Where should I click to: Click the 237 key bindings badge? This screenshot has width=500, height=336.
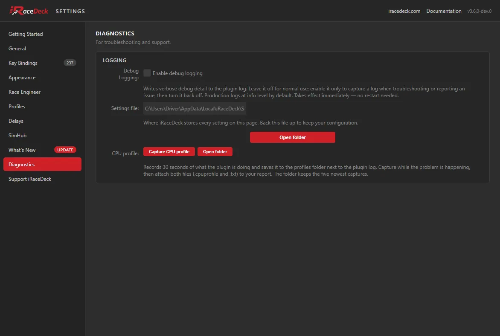[x=70, y=63]
